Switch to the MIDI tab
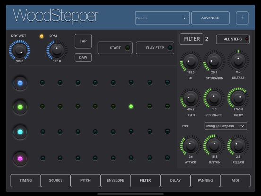261x196 pixels. (235, 180)
